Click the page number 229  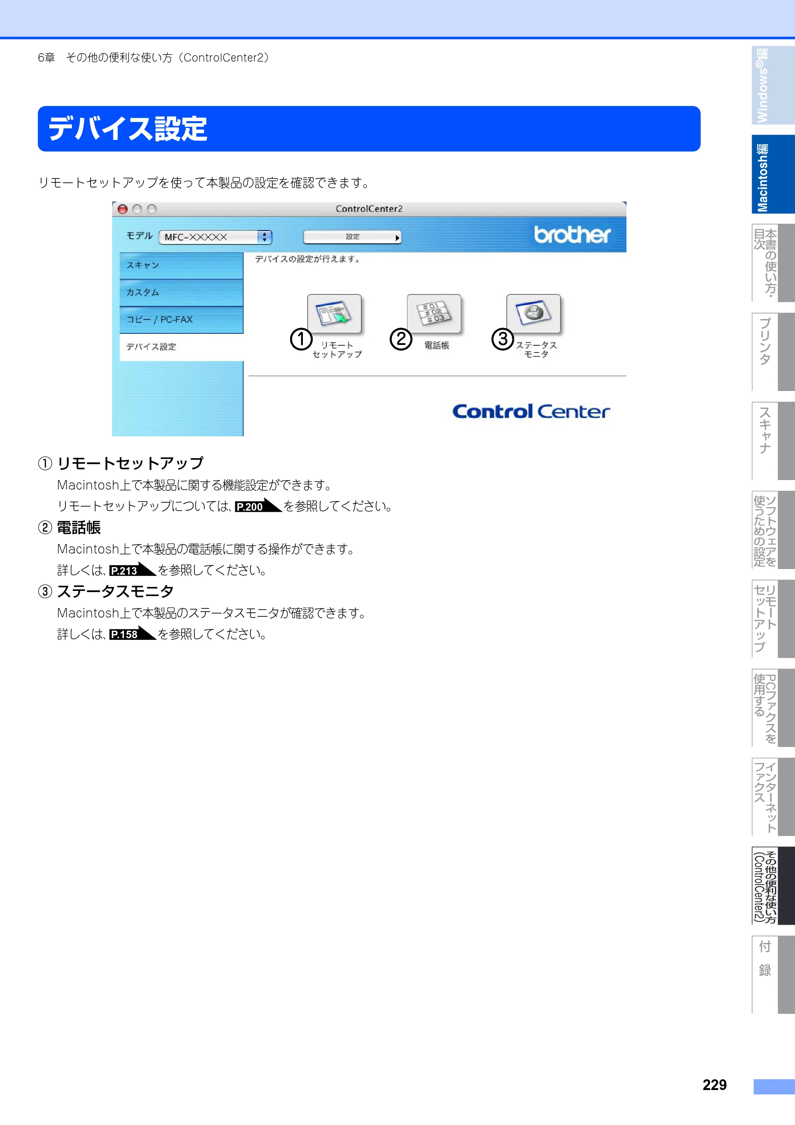pyautogui.click(x=715, y=1085)
